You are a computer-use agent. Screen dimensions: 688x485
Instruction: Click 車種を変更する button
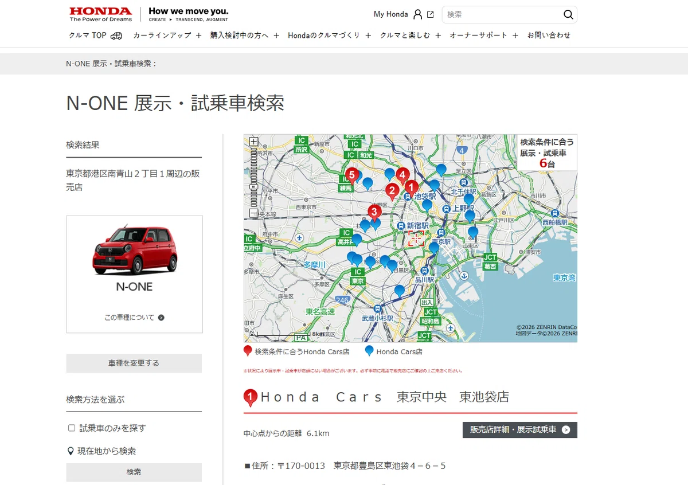(x=134, y=363)
